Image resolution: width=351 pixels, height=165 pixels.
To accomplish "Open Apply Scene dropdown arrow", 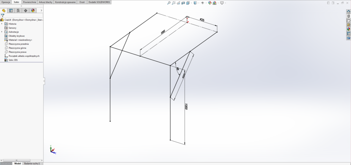I will (218, 3).
